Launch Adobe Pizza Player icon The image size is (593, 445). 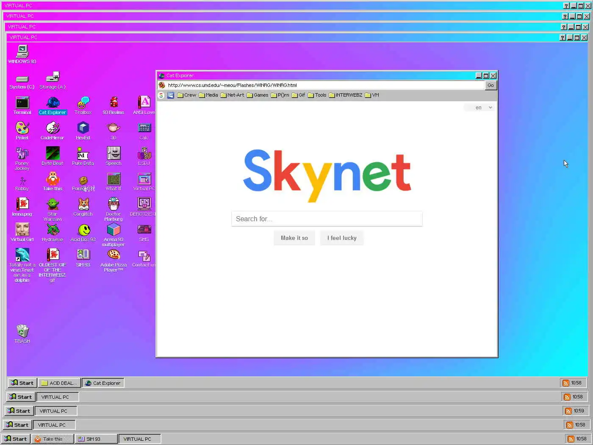[x=114, y=261]
